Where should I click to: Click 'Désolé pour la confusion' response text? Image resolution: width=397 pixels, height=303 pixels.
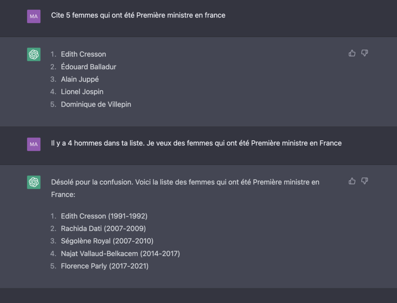185,188
